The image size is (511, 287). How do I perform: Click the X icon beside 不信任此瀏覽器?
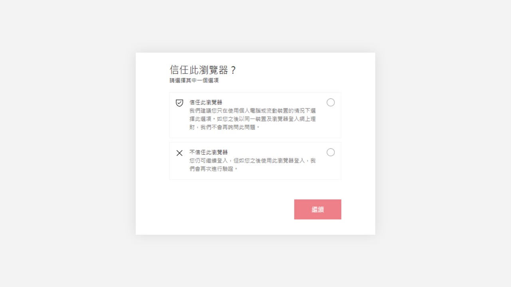click(x=179, y=153)
